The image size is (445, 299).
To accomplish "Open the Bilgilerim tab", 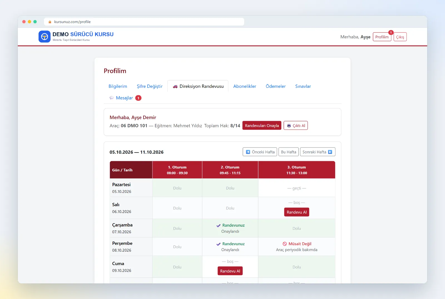I will tap(118, 86).
